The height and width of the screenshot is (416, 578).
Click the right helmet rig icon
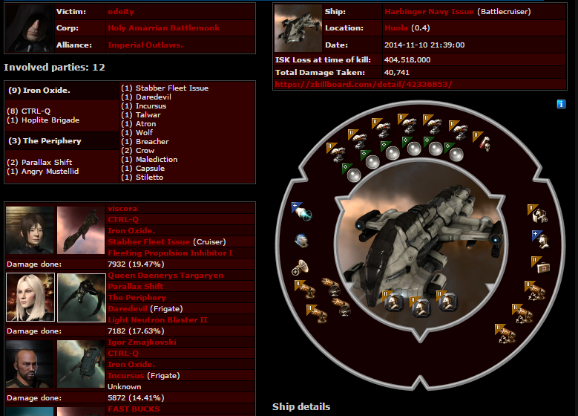(x=448, y=302)
